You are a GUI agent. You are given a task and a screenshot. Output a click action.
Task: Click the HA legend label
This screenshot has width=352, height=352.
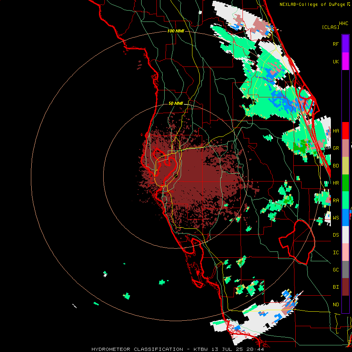[x=336, y=131]
